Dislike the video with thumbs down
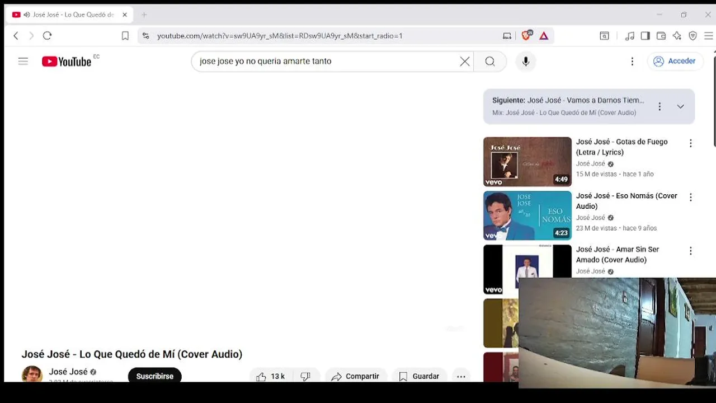Screen dimensions: 716x403 [305, 376]
